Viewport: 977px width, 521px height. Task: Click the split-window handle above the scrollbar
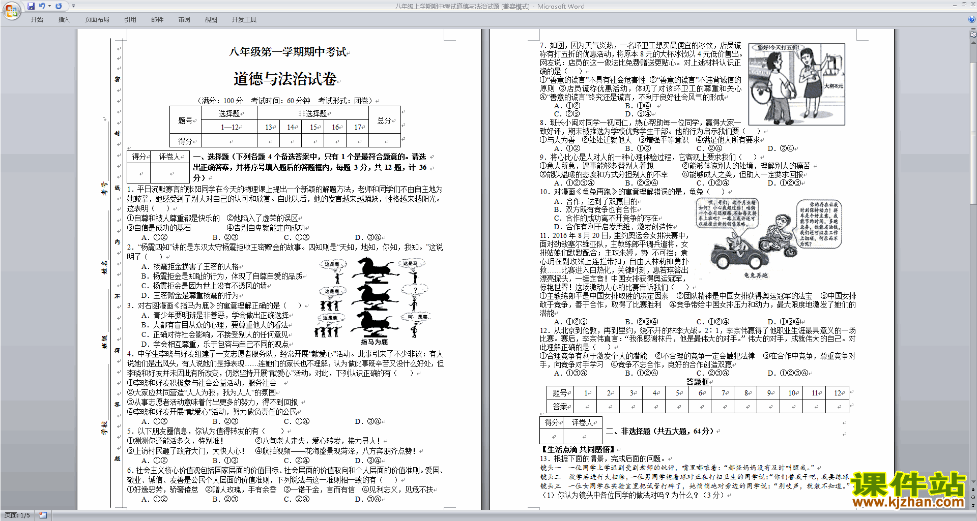(973, 30)
